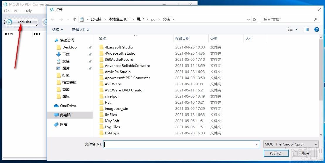Click the 打开(O) open button
The width and height of the screenshot is (325, 163).
point(276,153)
